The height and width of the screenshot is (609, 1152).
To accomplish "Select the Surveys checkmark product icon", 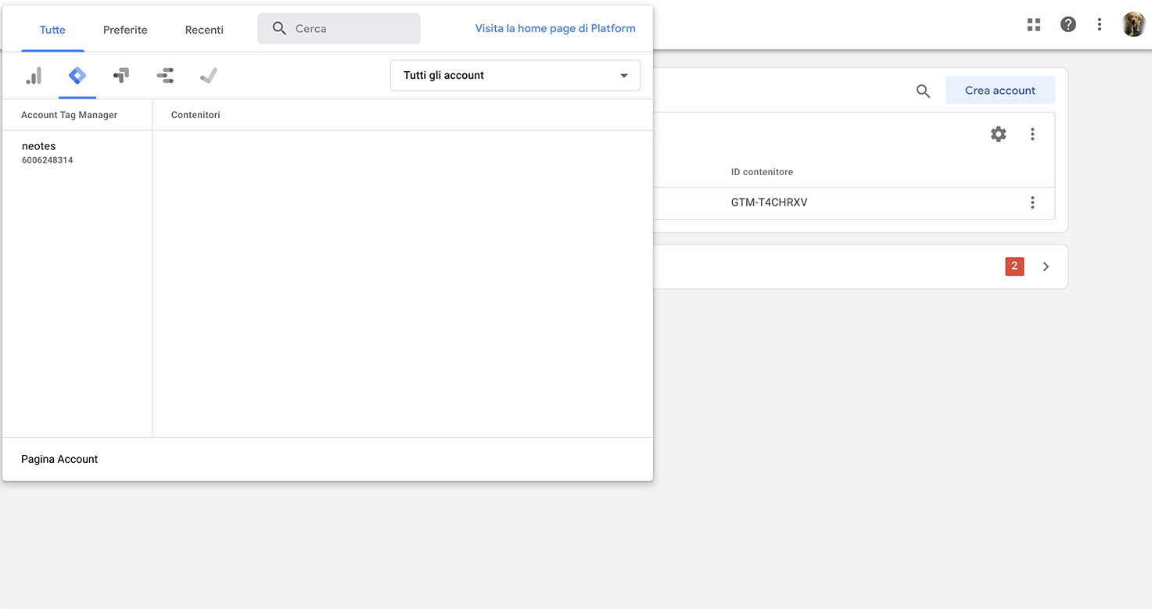I will pos(208,76).
